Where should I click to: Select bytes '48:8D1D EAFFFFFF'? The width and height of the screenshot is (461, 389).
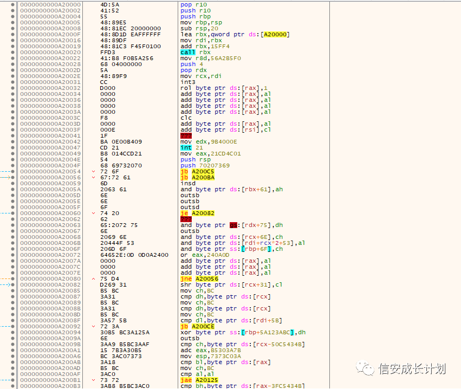pyautogui.click(x=131, y=34)
